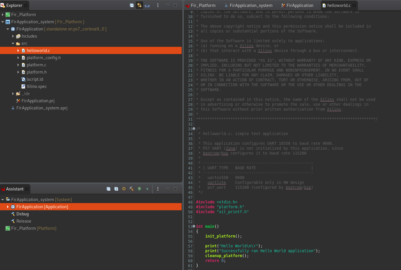Image resolution: width=401 pixels, height=270 pixels.
Task: Expand the Includes folder
Action: click(x=13, y=36)
